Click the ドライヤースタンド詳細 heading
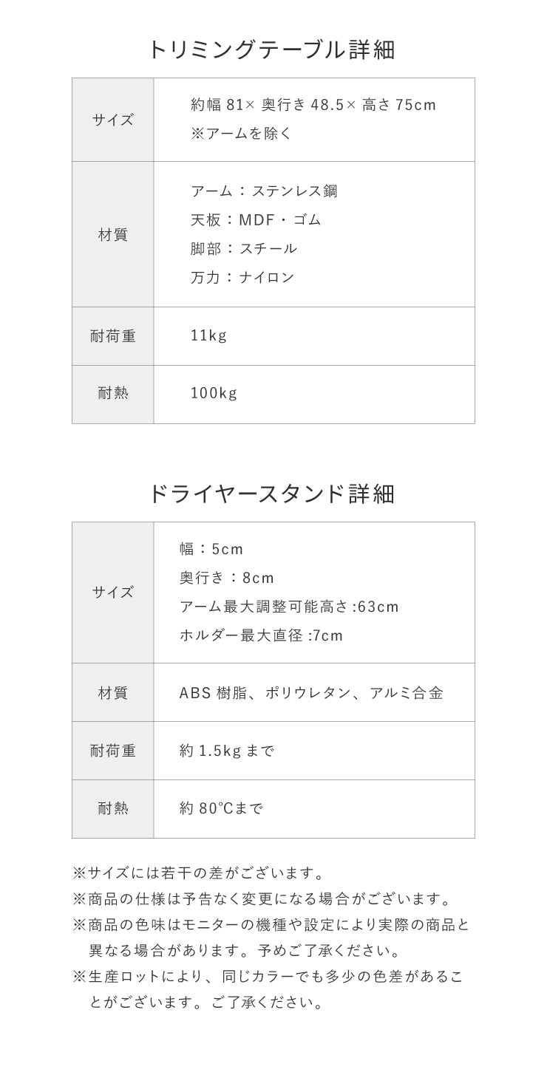The height and width of the screenshot is (1075, 547). pyautogui.click(x=272, y=493)
